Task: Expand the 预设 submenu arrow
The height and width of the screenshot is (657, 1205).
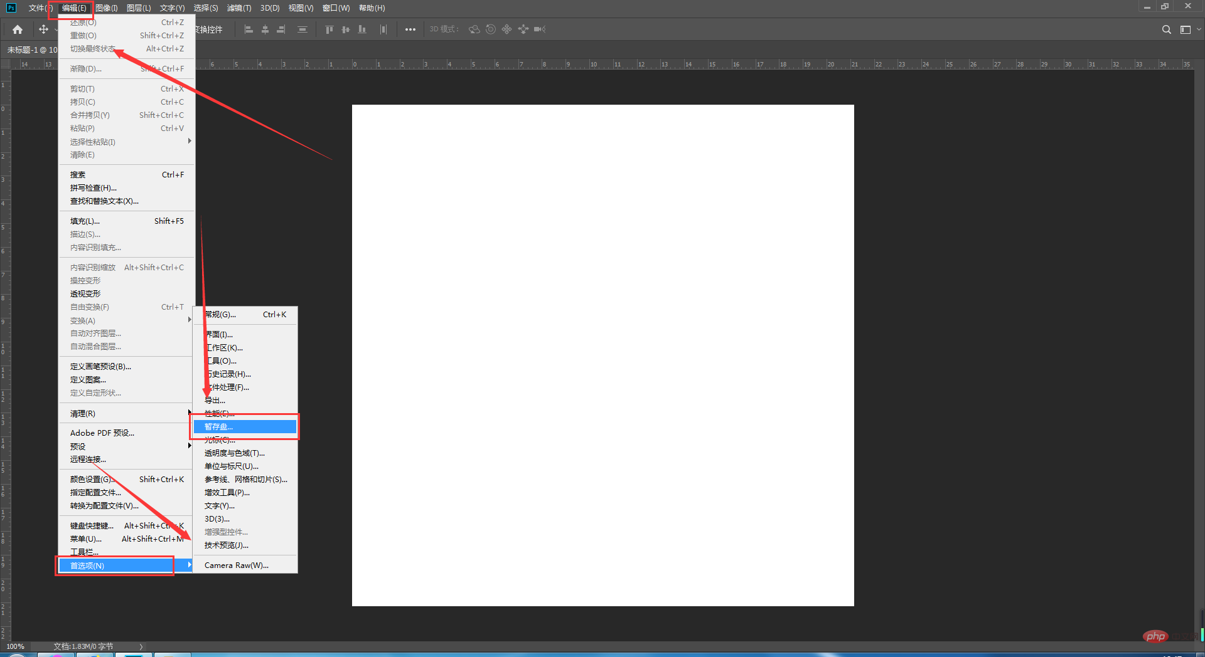Action: point(190,446)
